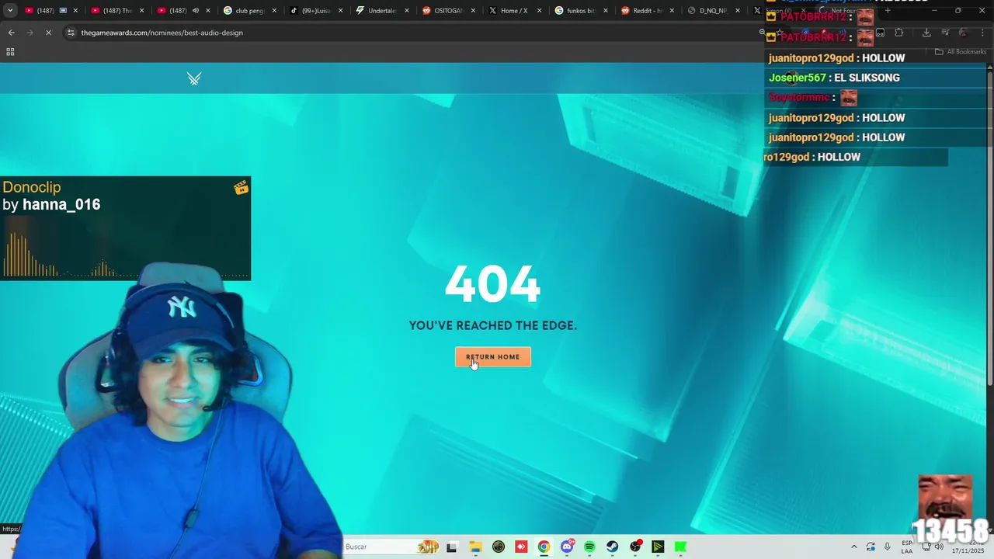Open ESP LAA language input selector
994x559 pixels.
pos(907,547)
